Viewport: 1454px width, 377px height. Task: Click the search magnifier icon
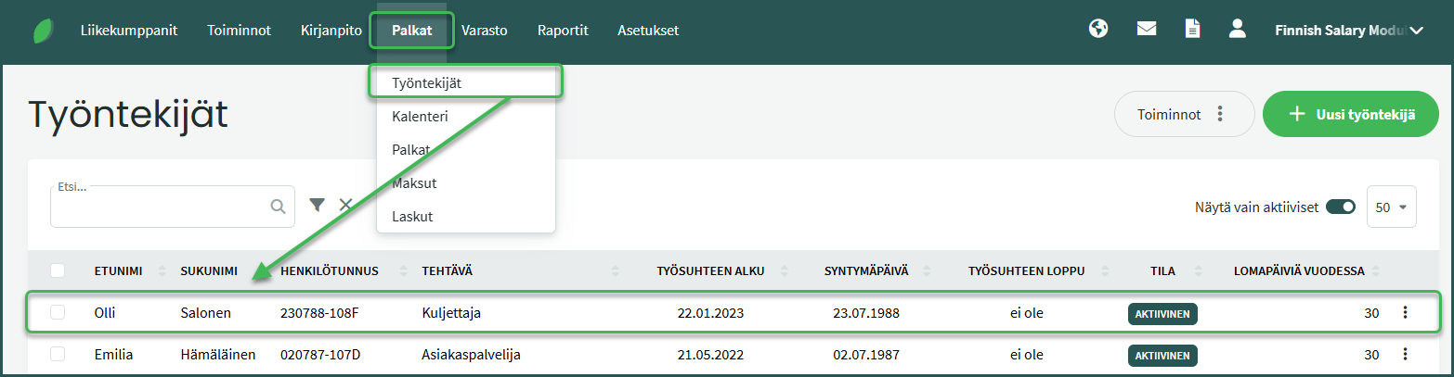point(278,207)
